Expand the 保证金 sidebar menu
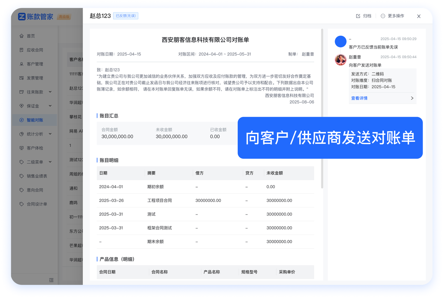 coord(50,106)
